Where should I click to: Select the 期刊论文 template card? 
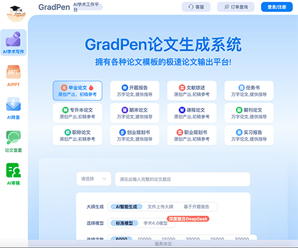pos(249,113)
